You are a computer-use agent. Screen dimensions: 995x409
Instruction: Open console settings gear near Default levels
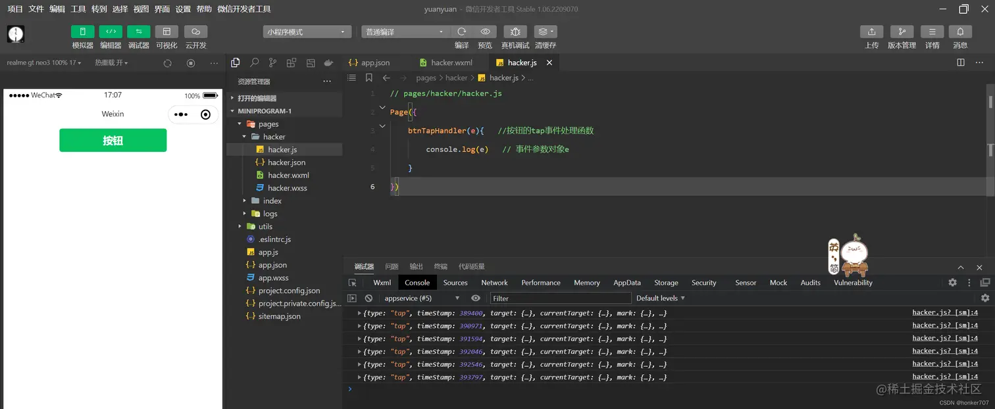point(985,298)
